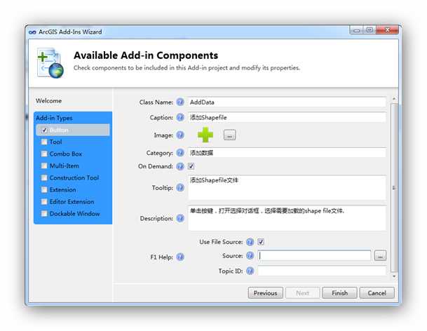Screen dimensions: 427x331
Task: Tick the Editor Extension checkbox
Action: pos(44,201)
